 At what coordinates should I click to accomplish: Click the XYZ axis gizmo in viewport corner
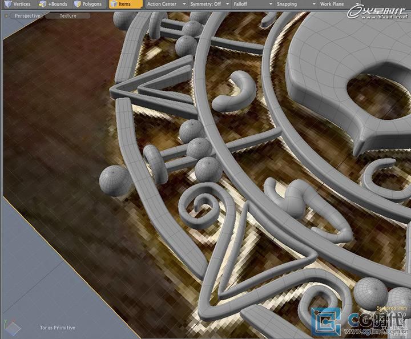tap(12, 326)
